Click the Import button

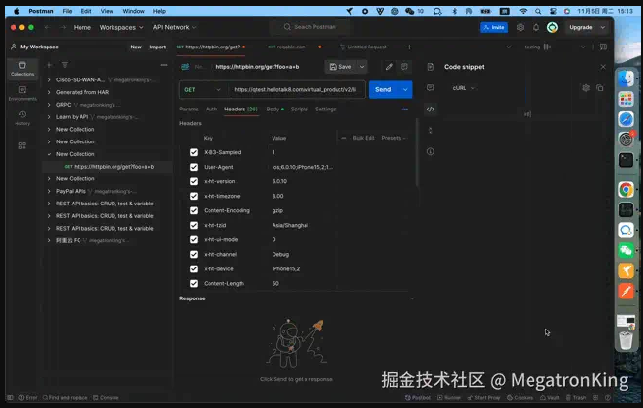157,47
